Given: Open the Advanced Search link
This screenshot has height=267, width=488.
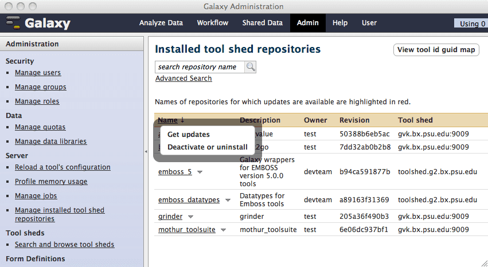Looking at the screenshot, I should tap(184, 78).
